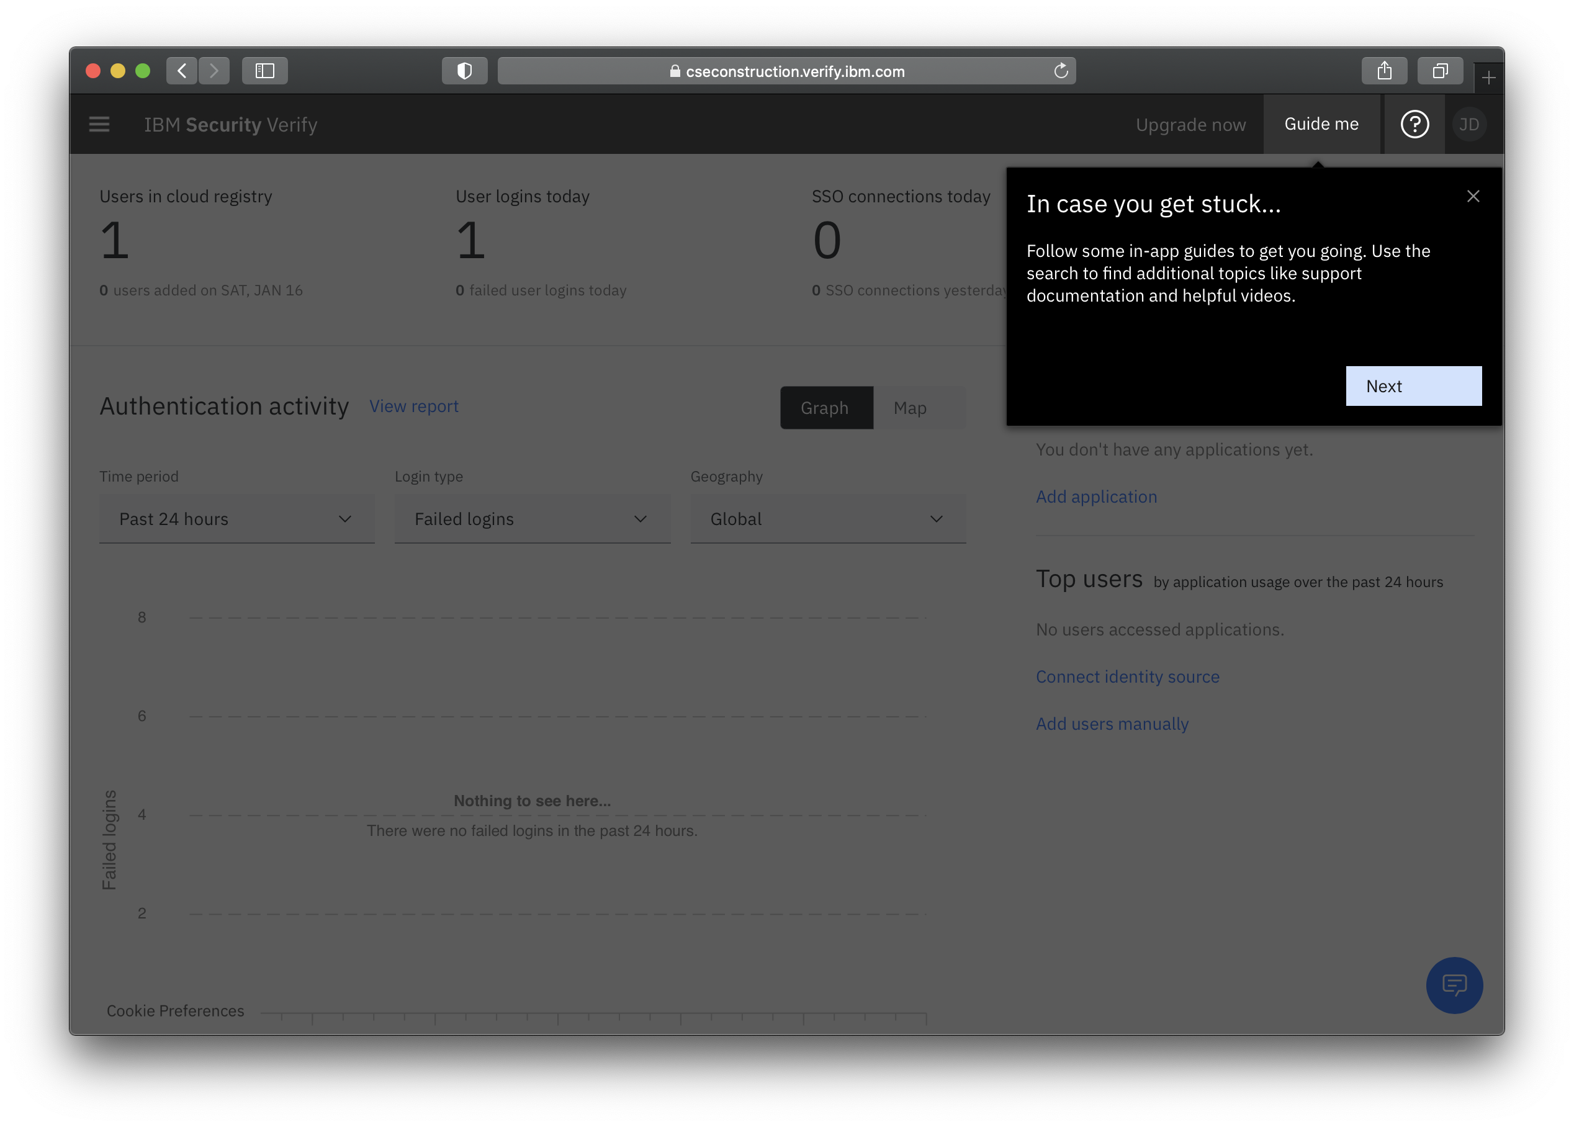Click Upgrade now in the header

point(1190,125)
